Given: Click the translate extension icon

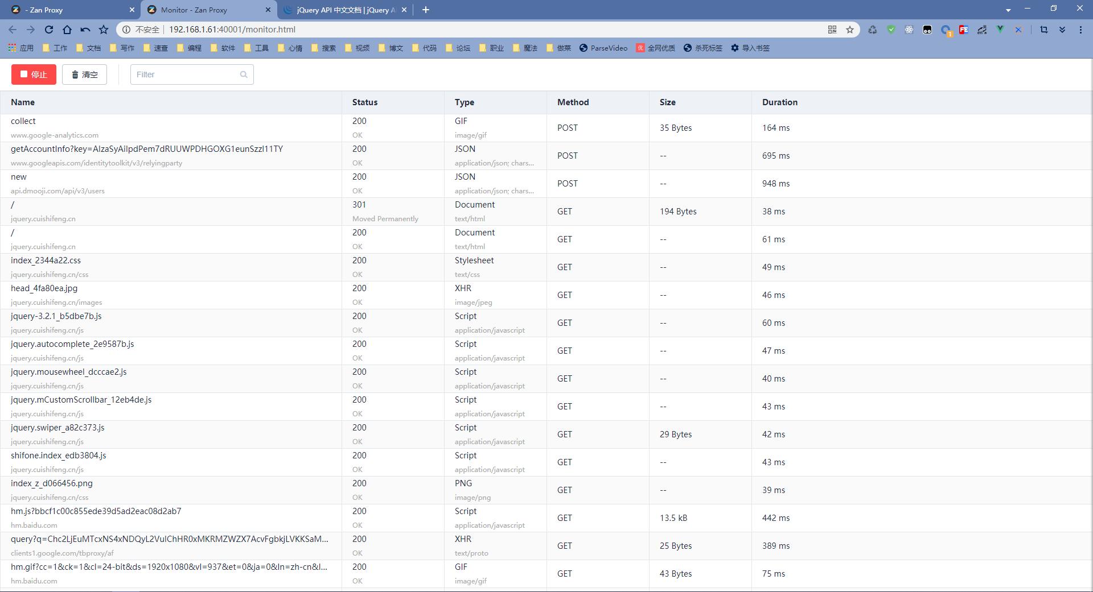Looking at the screenshot, I should click(x=982, y=30).
